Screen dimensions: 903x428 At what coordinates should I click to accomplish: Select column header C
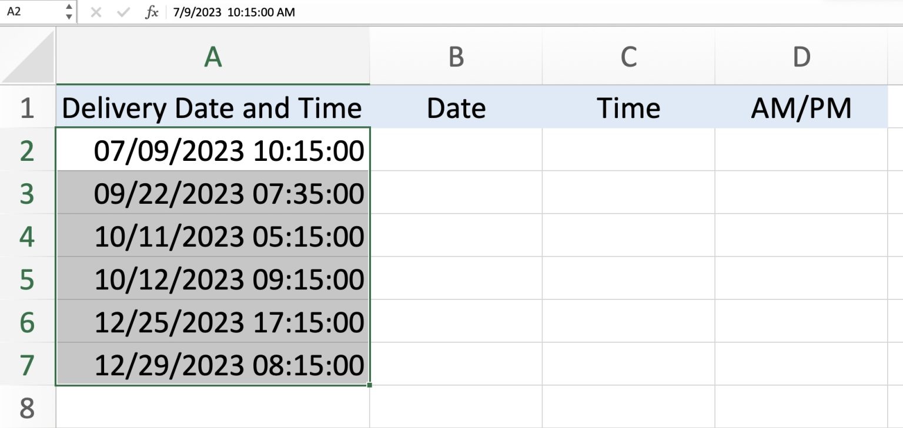pos(628,56)
